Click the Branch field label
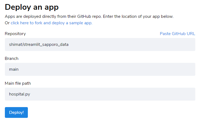This screenshot has width=198, height=123. (12, 59)
